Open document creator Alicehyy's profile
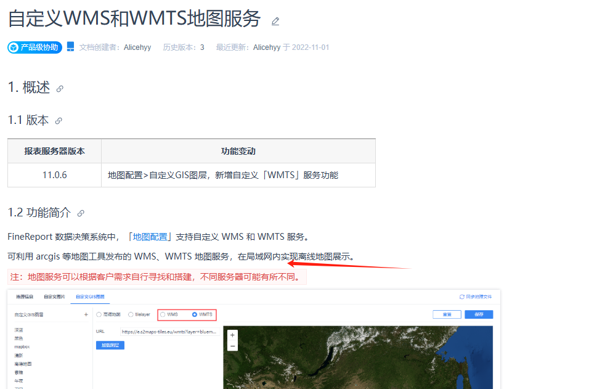Image resolution: width=613 pixels, height=389 pixels. pos(137,47)
